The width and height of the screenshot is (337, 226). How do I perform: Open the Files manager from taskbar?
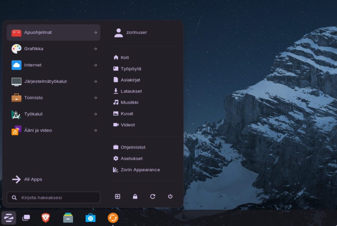(68, 218)
